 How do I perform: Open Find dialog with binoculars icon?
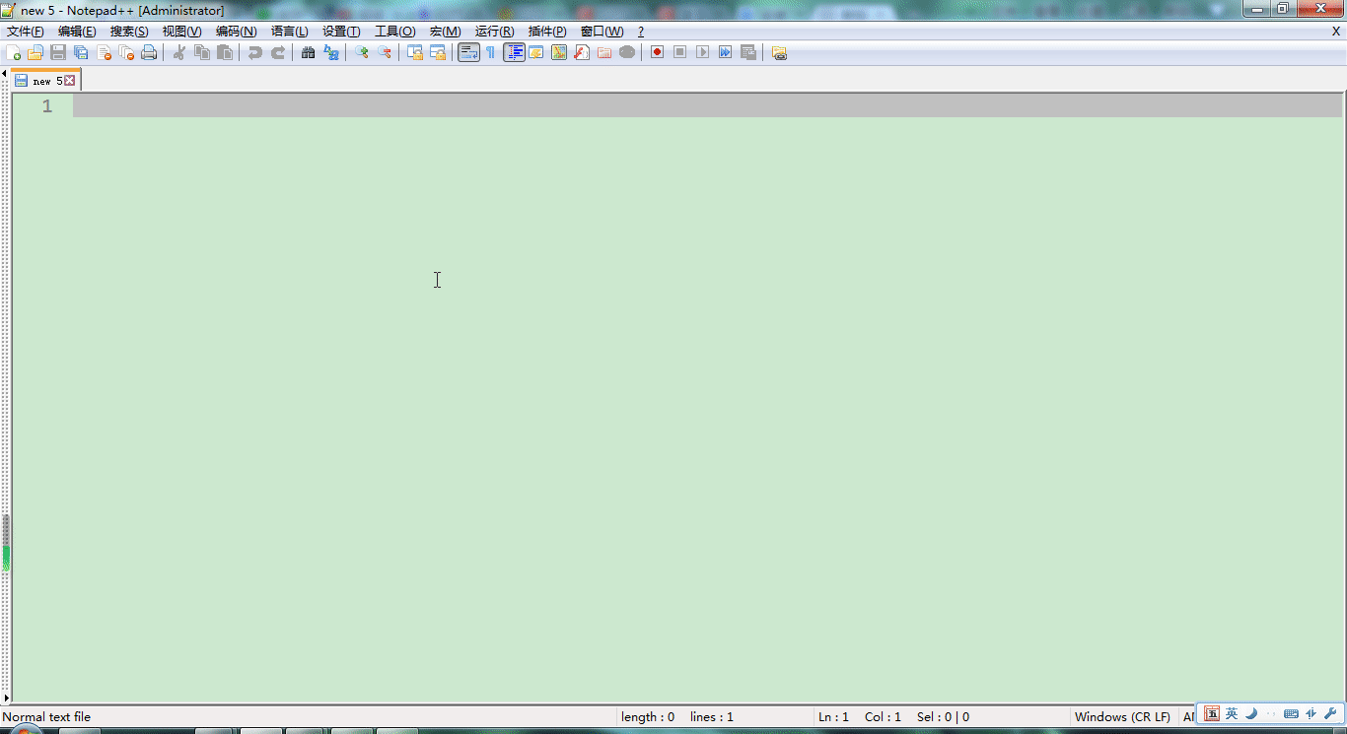tap(308, 52)
